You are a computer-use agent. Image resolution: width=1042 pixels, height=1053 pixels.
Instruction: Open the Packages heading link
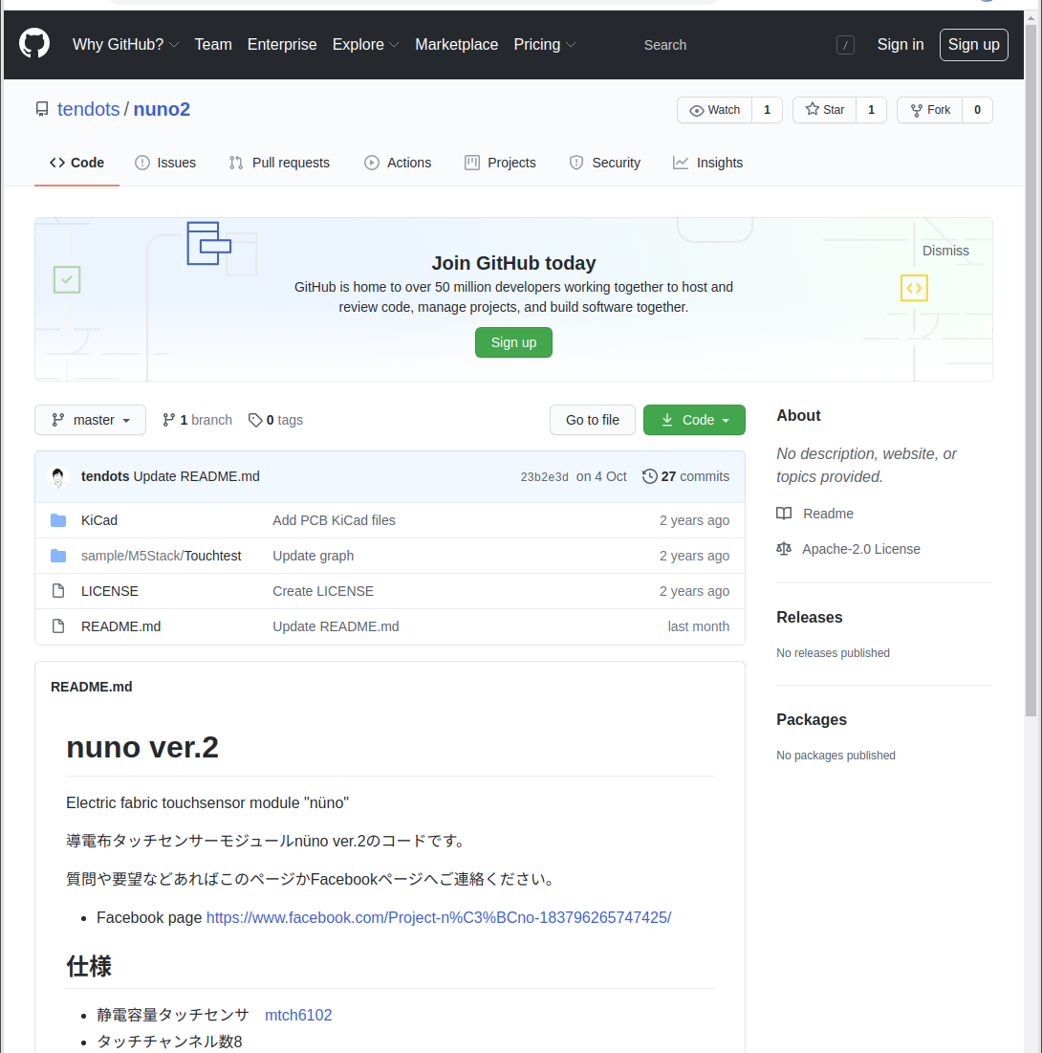pos(811,720)
